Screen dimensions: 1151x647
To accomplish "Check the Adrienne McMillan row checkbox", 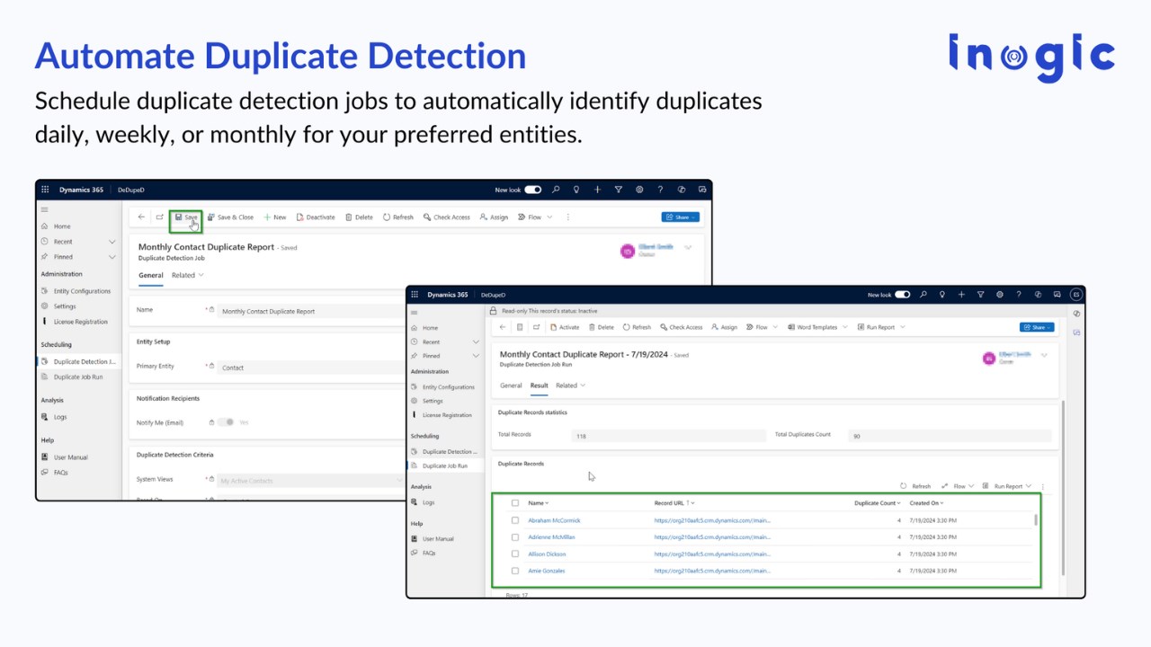I will (x=515, y=537).
